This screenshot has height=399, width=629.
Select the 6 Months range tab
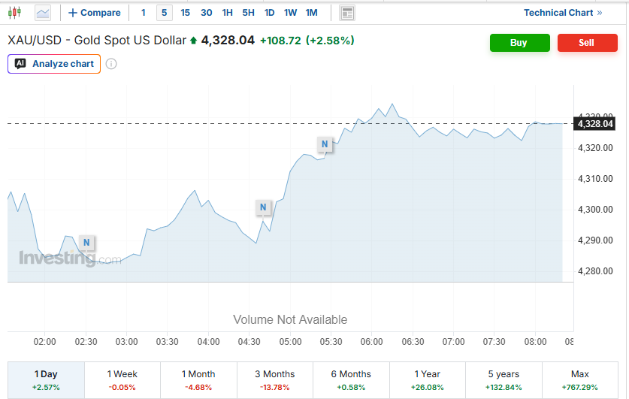351,380
